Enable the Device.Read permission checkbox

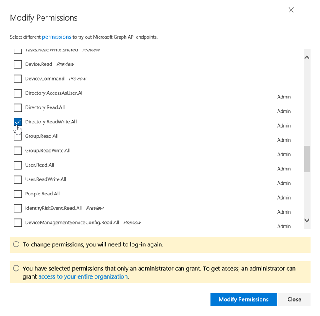tap(18, 64)
